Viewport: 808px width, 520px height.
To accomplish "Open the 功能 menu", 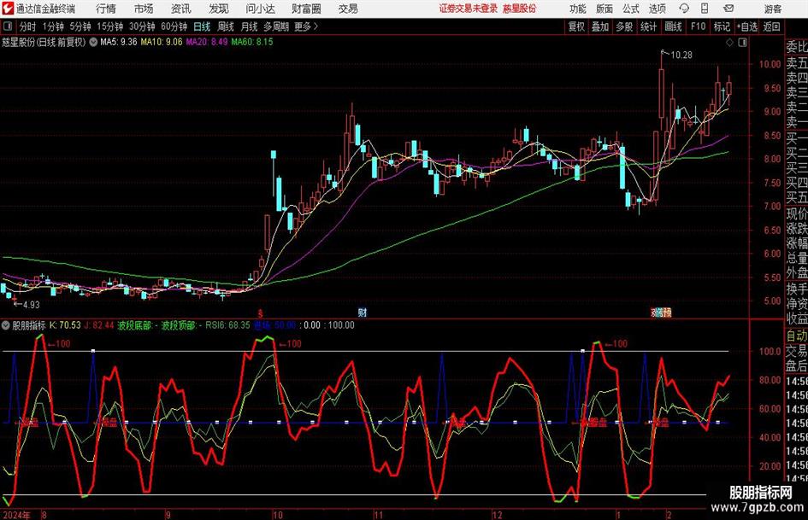I will tap(578, 9).
